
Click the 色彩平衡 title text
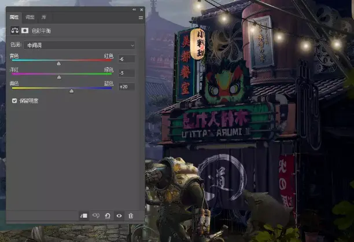tap(41, 31)
